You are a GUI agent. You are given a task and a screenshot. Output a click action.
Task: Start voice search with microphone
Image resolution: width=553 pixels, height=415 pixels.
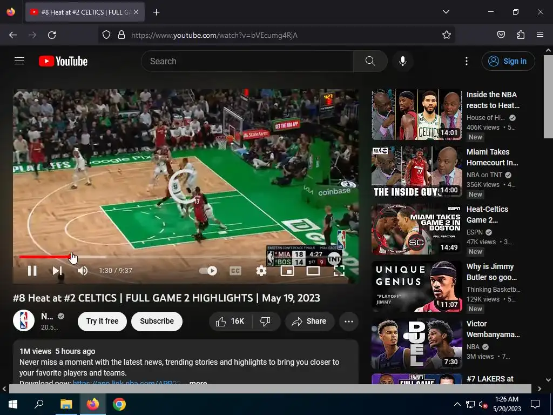click(x=403, y=61)
